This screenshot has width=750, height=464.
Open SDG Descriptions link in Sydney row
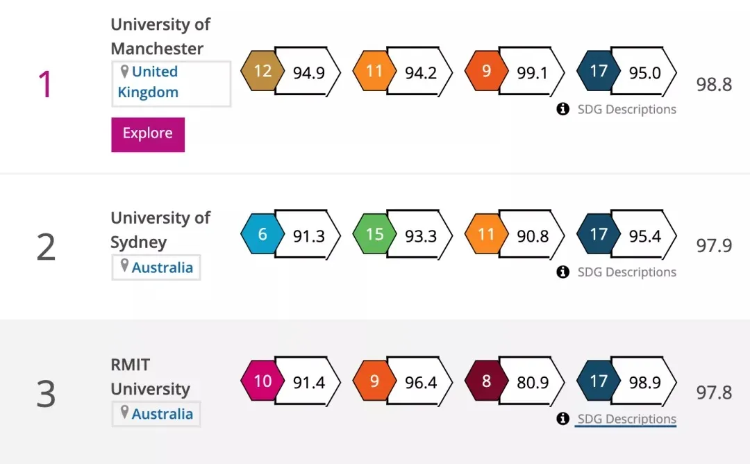626,272
